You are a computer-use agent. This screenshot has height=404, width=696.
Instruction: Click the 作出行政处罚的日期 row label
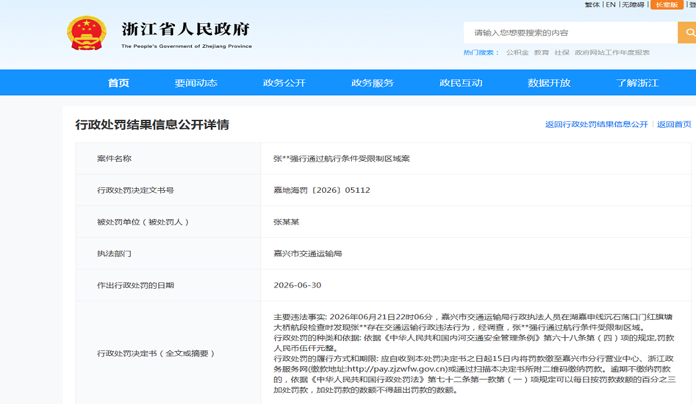pyautogui.click(x=135, y=285)
